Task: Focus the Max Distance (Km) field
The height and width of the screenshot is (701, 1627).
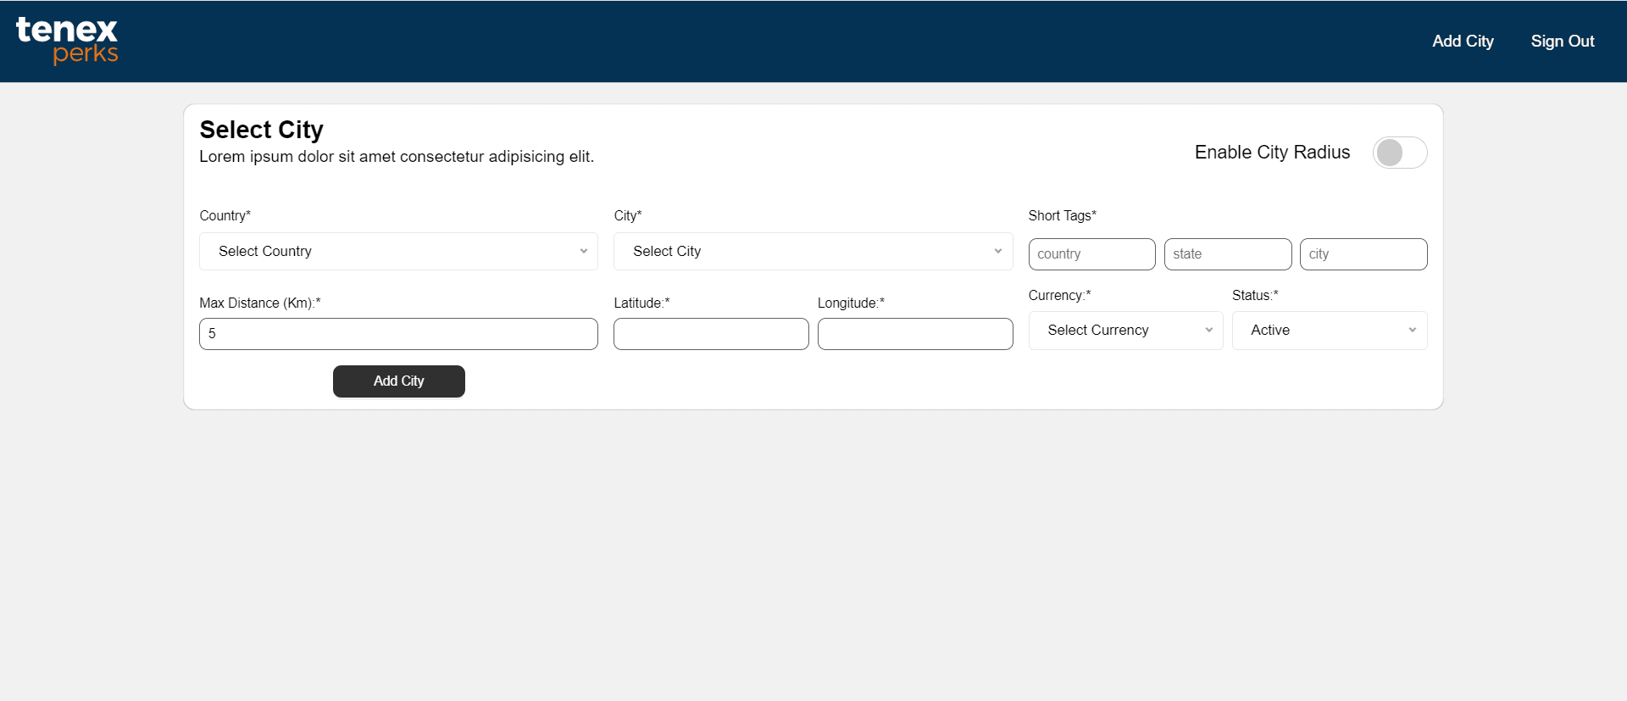Action: (x=398, y=334)
